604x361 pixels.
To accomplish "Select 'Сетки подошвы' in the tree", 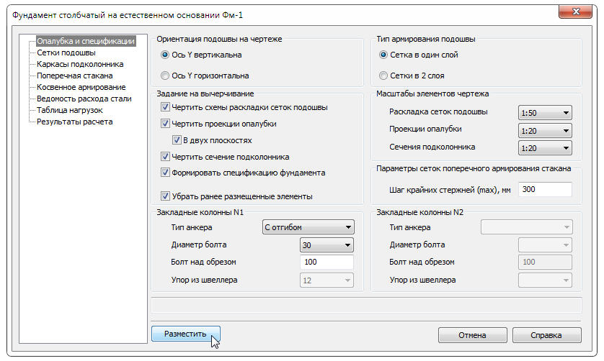I will [66, 52].
